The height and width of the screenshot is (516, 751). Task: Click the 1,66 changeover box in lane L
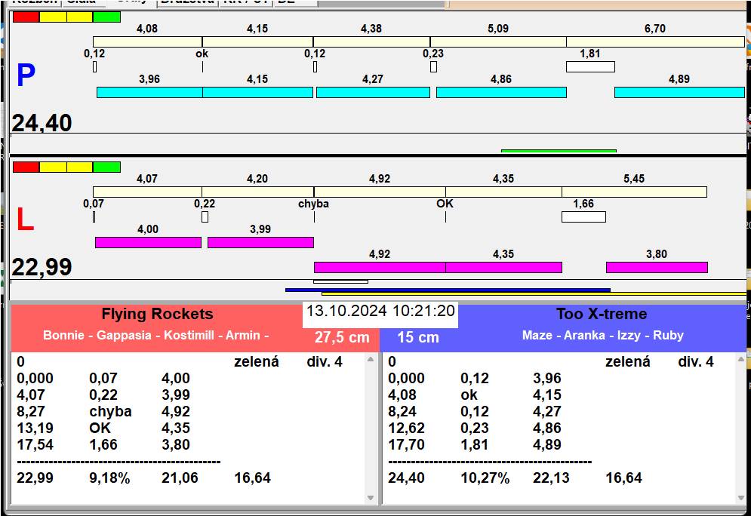pos(584,217)
